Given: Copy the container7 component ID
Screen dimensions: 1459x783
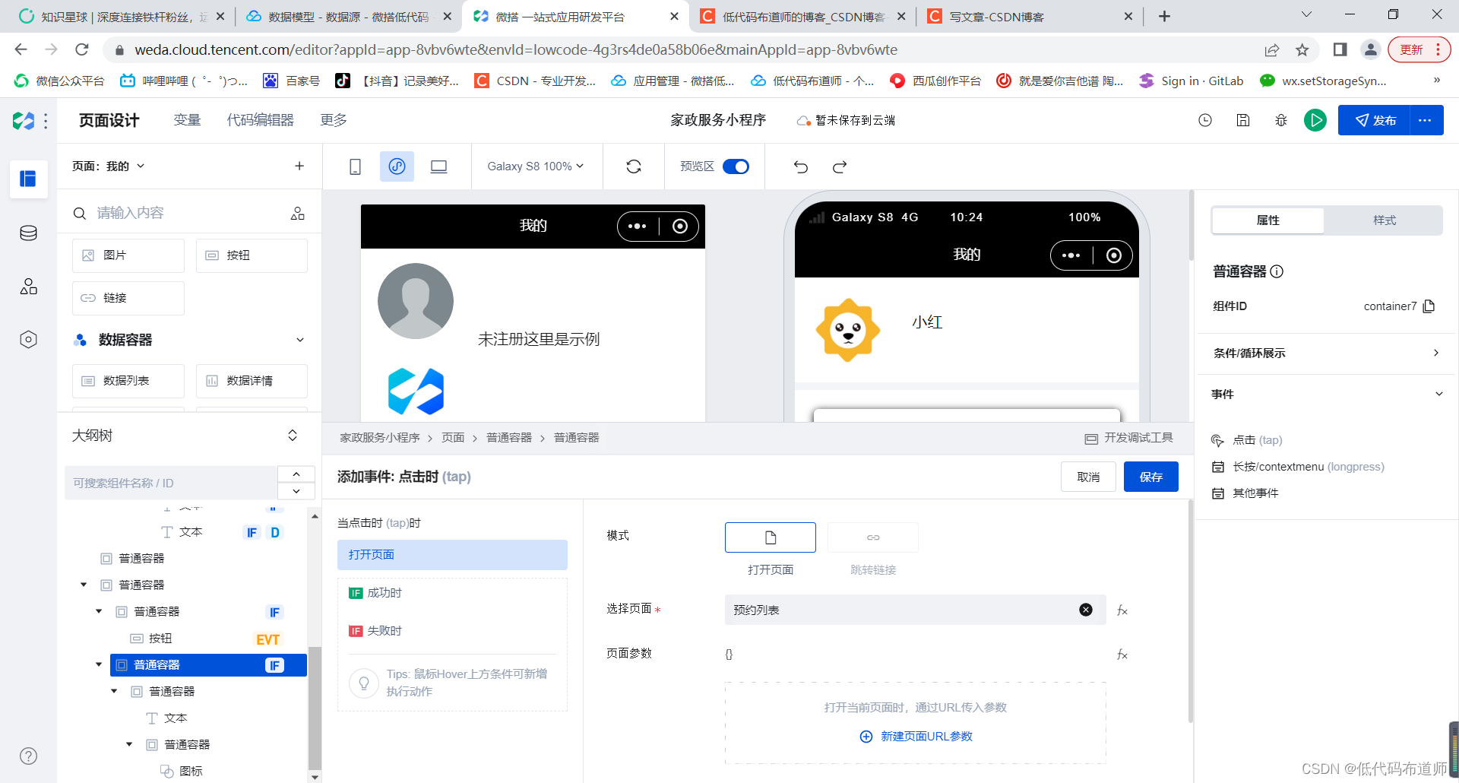Looking at the screenshot, I should [x=1429, y=306].
